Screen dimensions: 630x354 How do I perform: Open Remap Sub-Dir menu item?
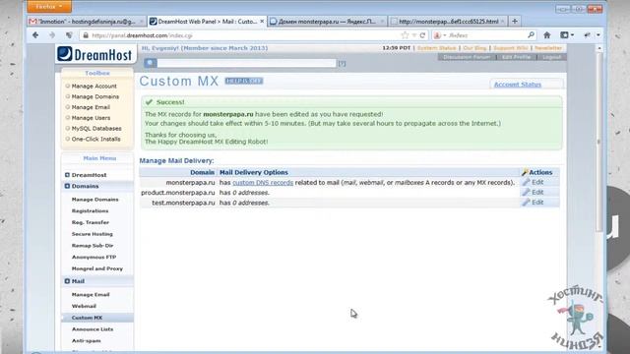[x=93, y=246]
